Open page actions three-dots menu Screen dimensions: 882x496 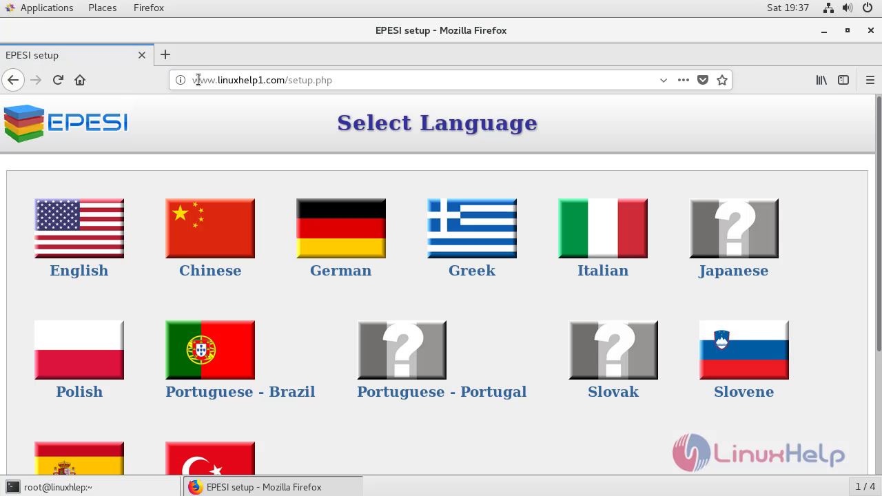[683, 80]
